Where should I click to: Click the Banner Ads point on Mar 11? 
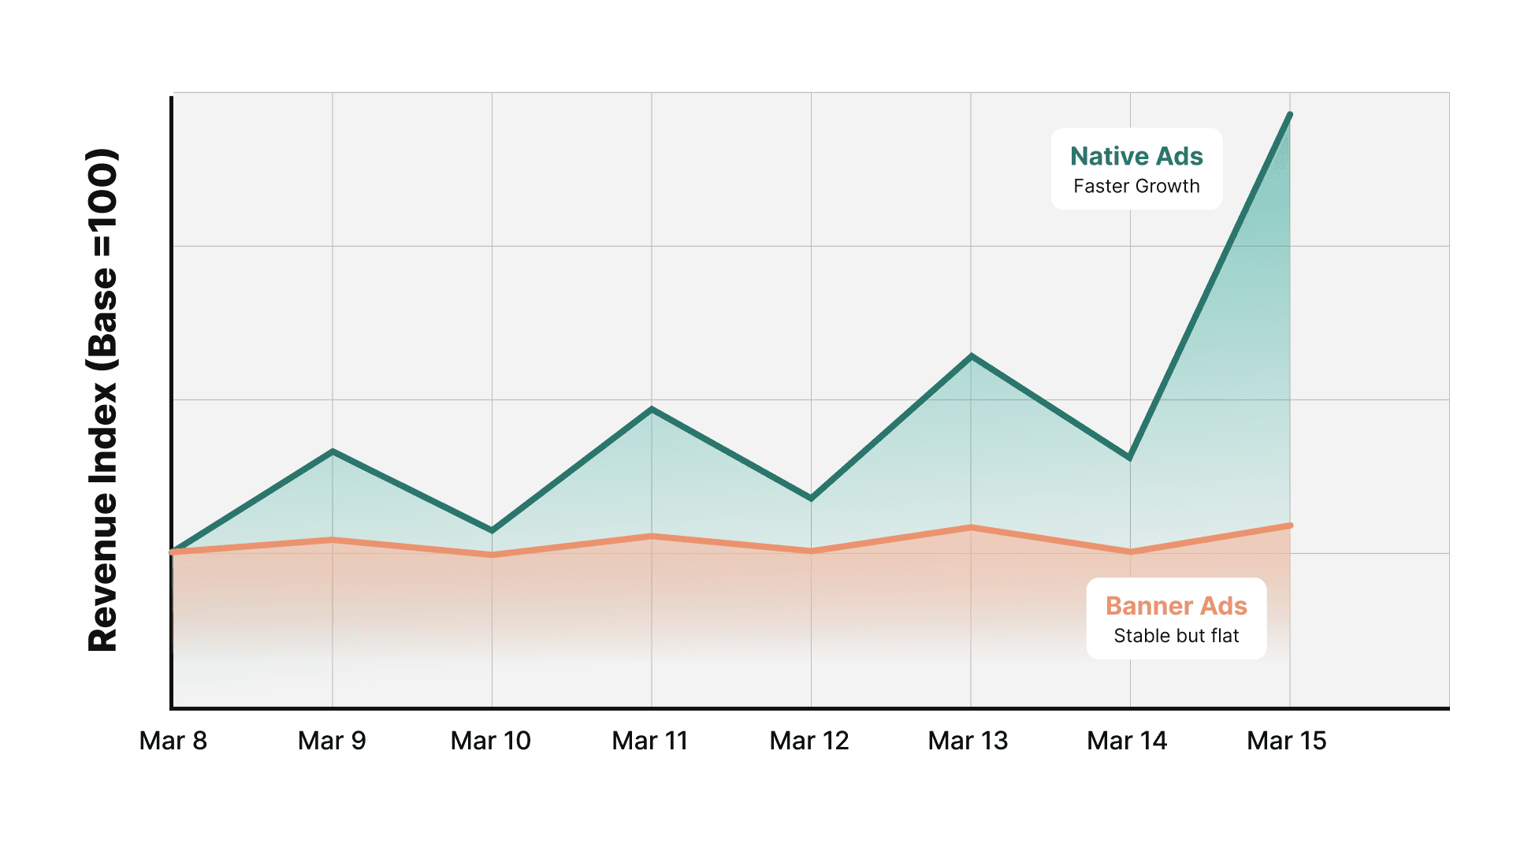click(x=650, y=536)
